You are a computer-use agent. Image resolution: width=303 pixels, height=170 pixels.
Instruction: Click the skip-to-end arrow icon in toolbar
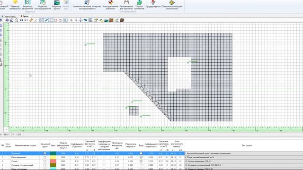[26, 20]
